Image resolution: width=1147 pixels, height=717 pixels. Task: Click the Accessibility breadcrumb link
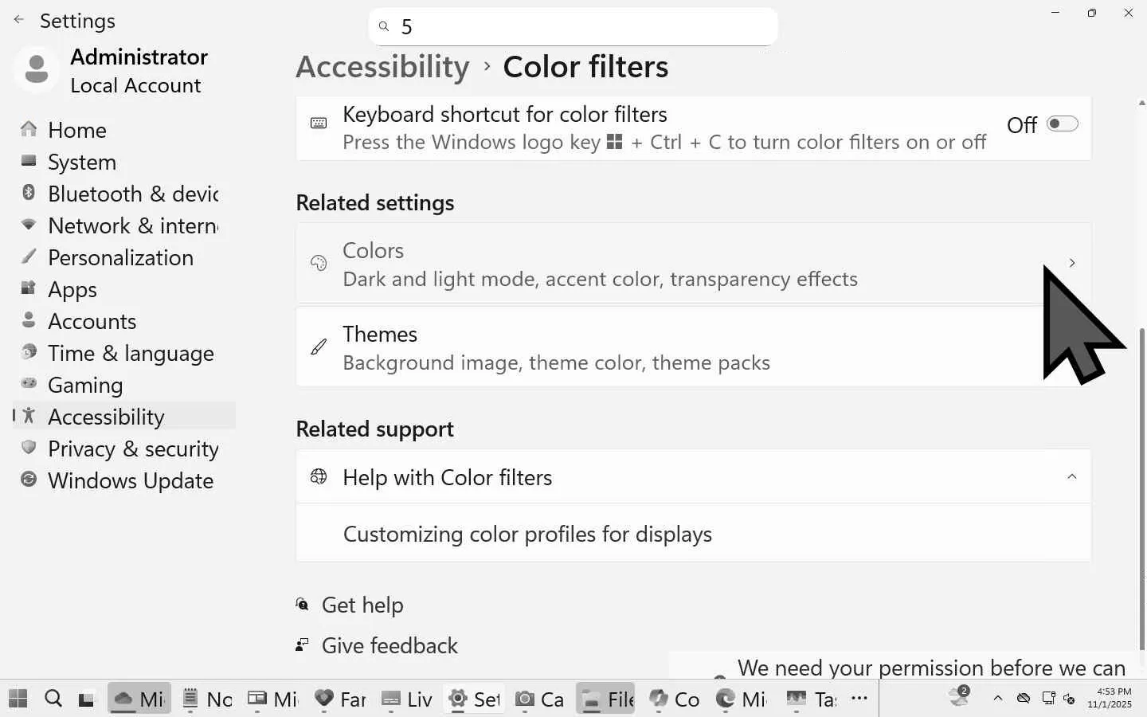point(382,67)
